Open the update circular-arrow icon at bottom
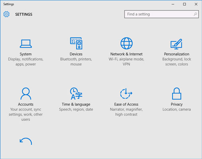Screen dimensions: 202x159 tap(26, 141)
